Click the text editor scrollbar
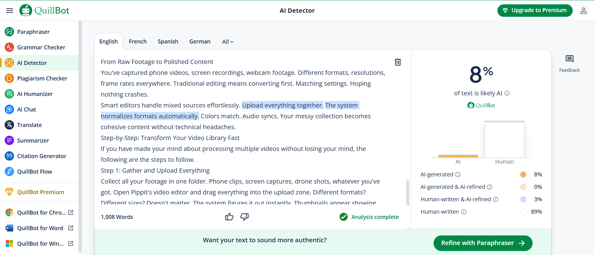Viewport: 597px width, 255px height. [x=408, y=193]
